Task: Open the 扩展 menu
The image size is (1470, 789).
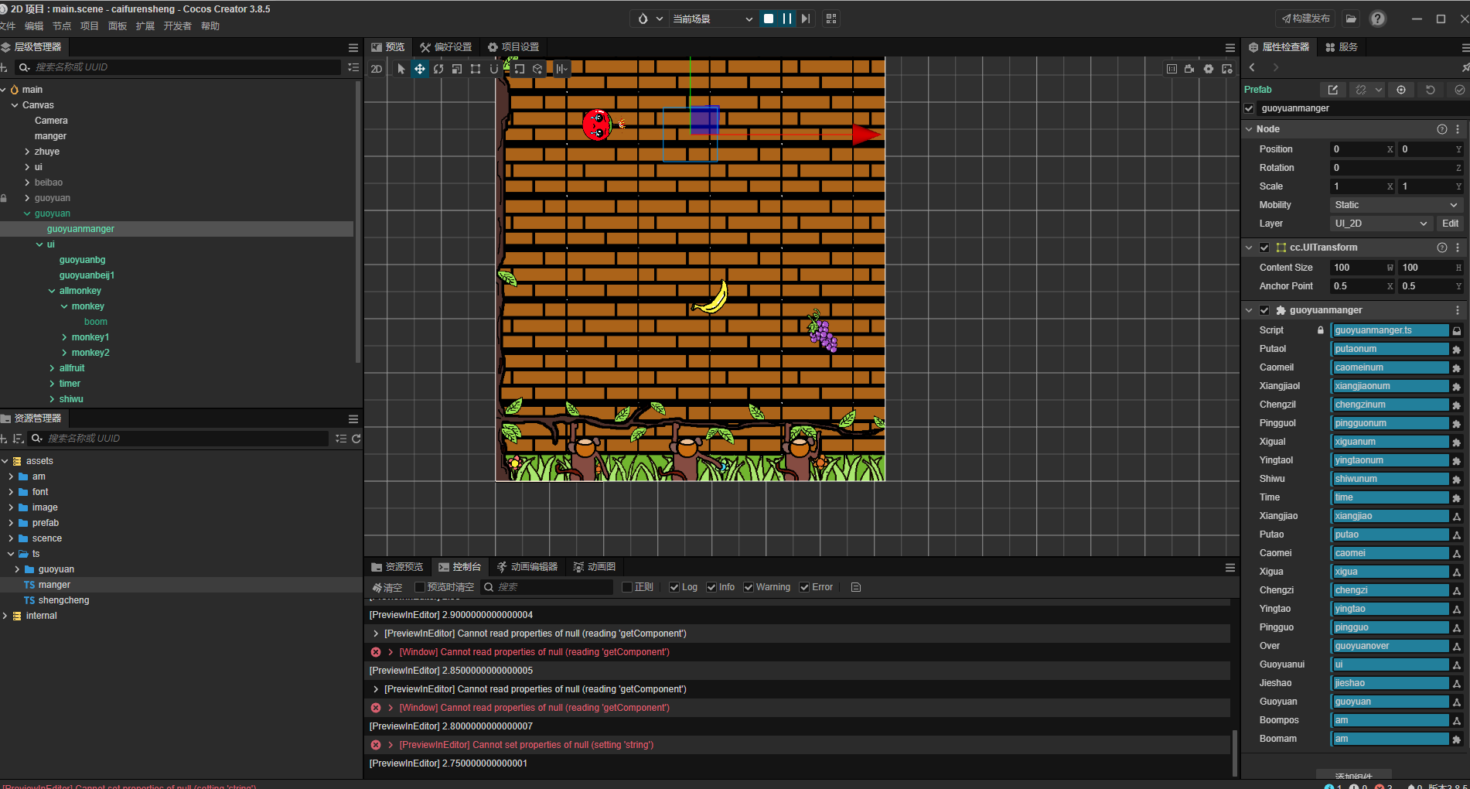Action: click(145, 26)
